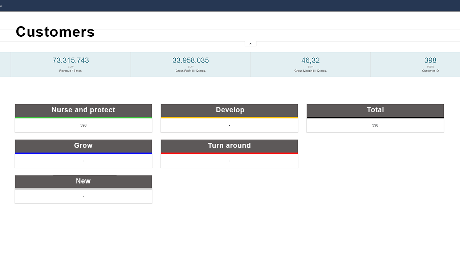Select the dash value under New
The width and height of the screenshot is (460, 259).
(x=84, y=197)
